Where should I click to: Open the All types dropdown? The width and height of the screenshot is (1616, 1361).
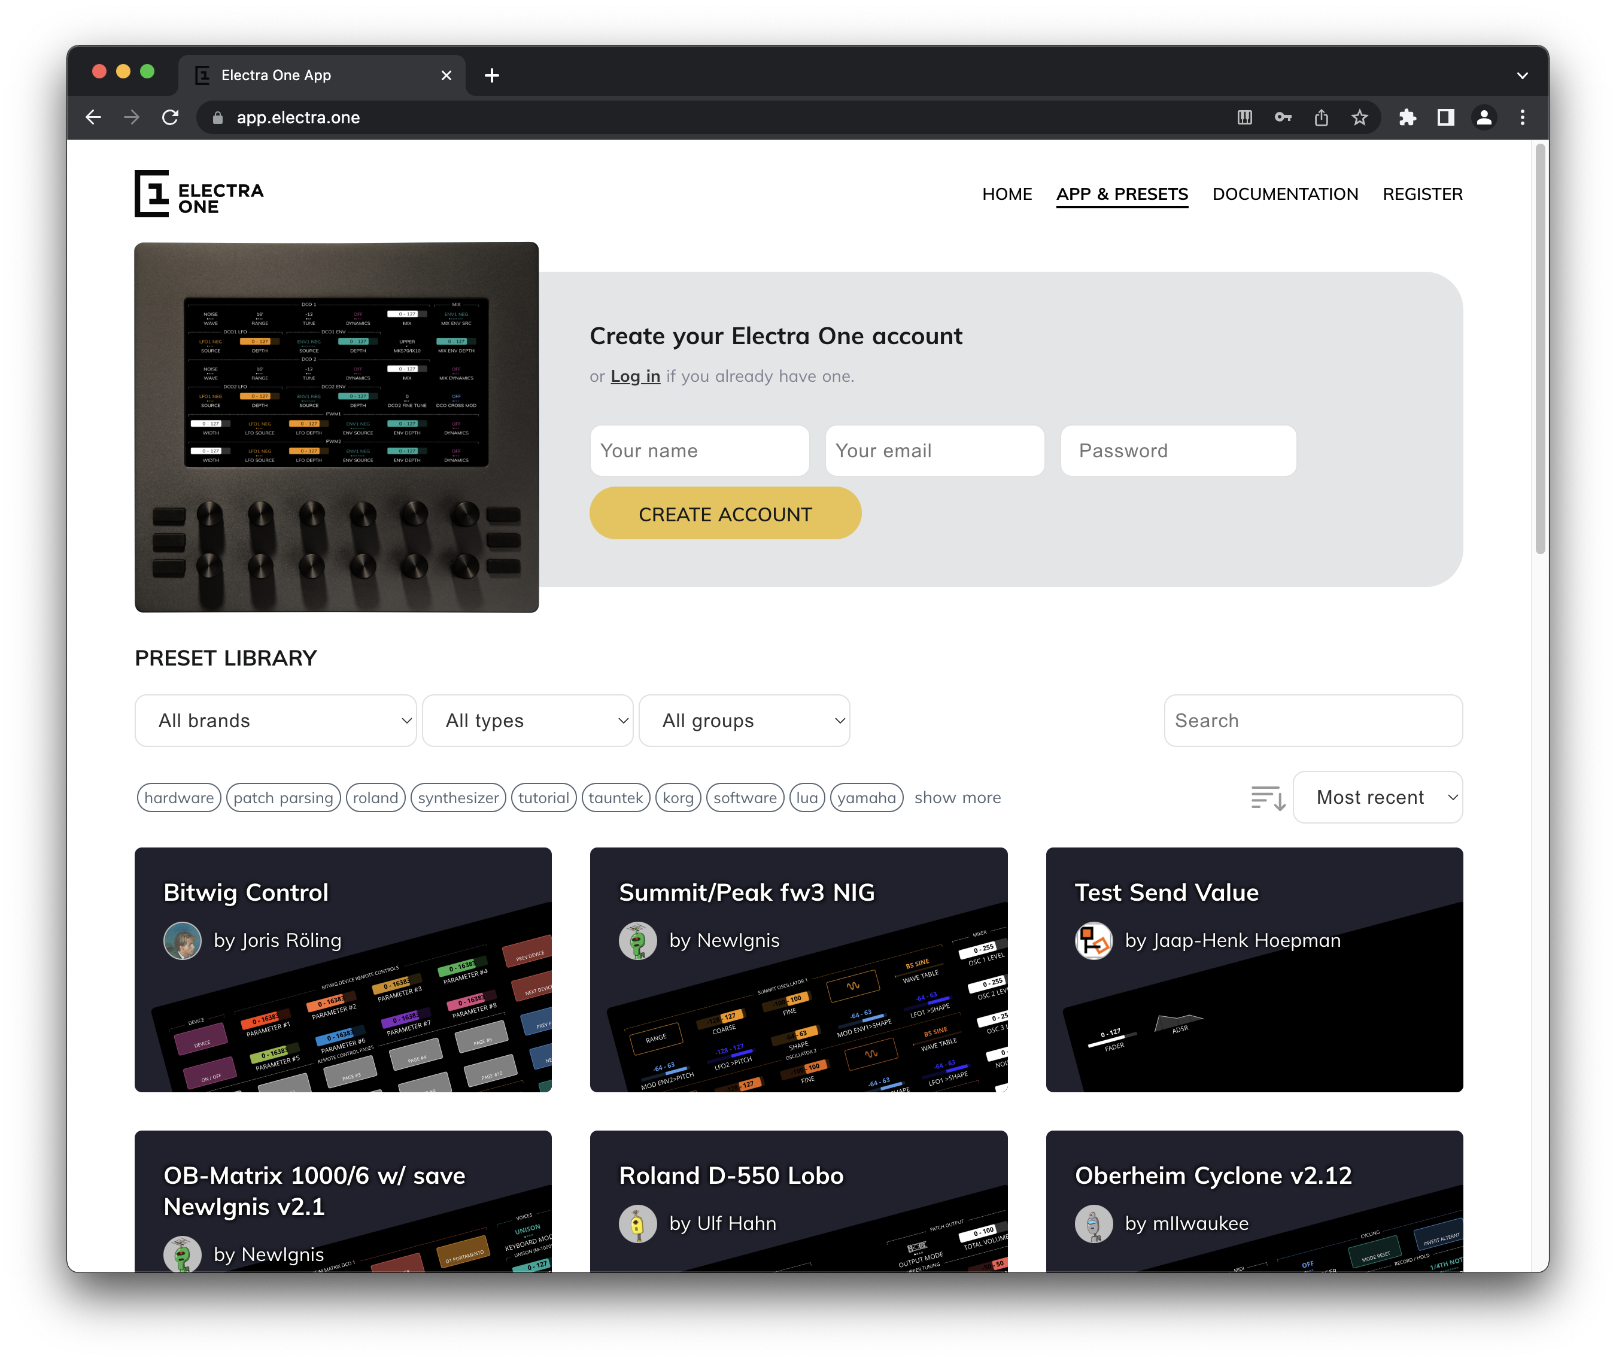(x=528, y=720)
